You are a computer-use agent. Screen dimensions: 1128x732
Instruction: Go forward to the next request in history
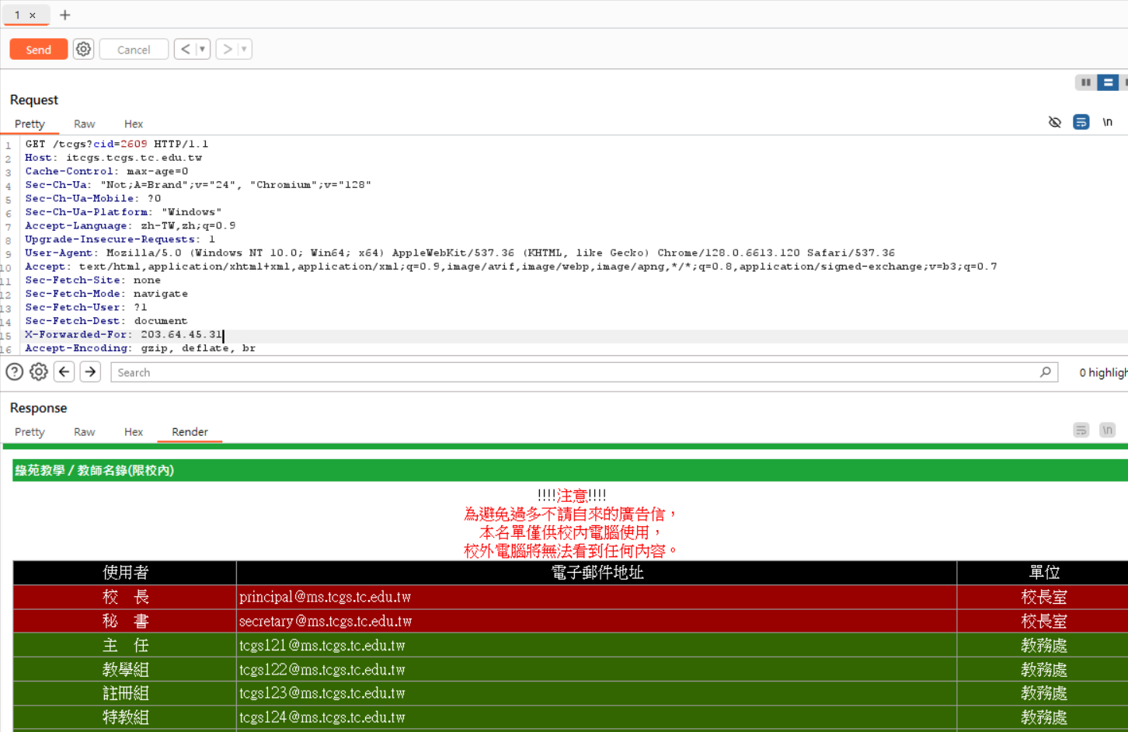[x=227, y=50]
